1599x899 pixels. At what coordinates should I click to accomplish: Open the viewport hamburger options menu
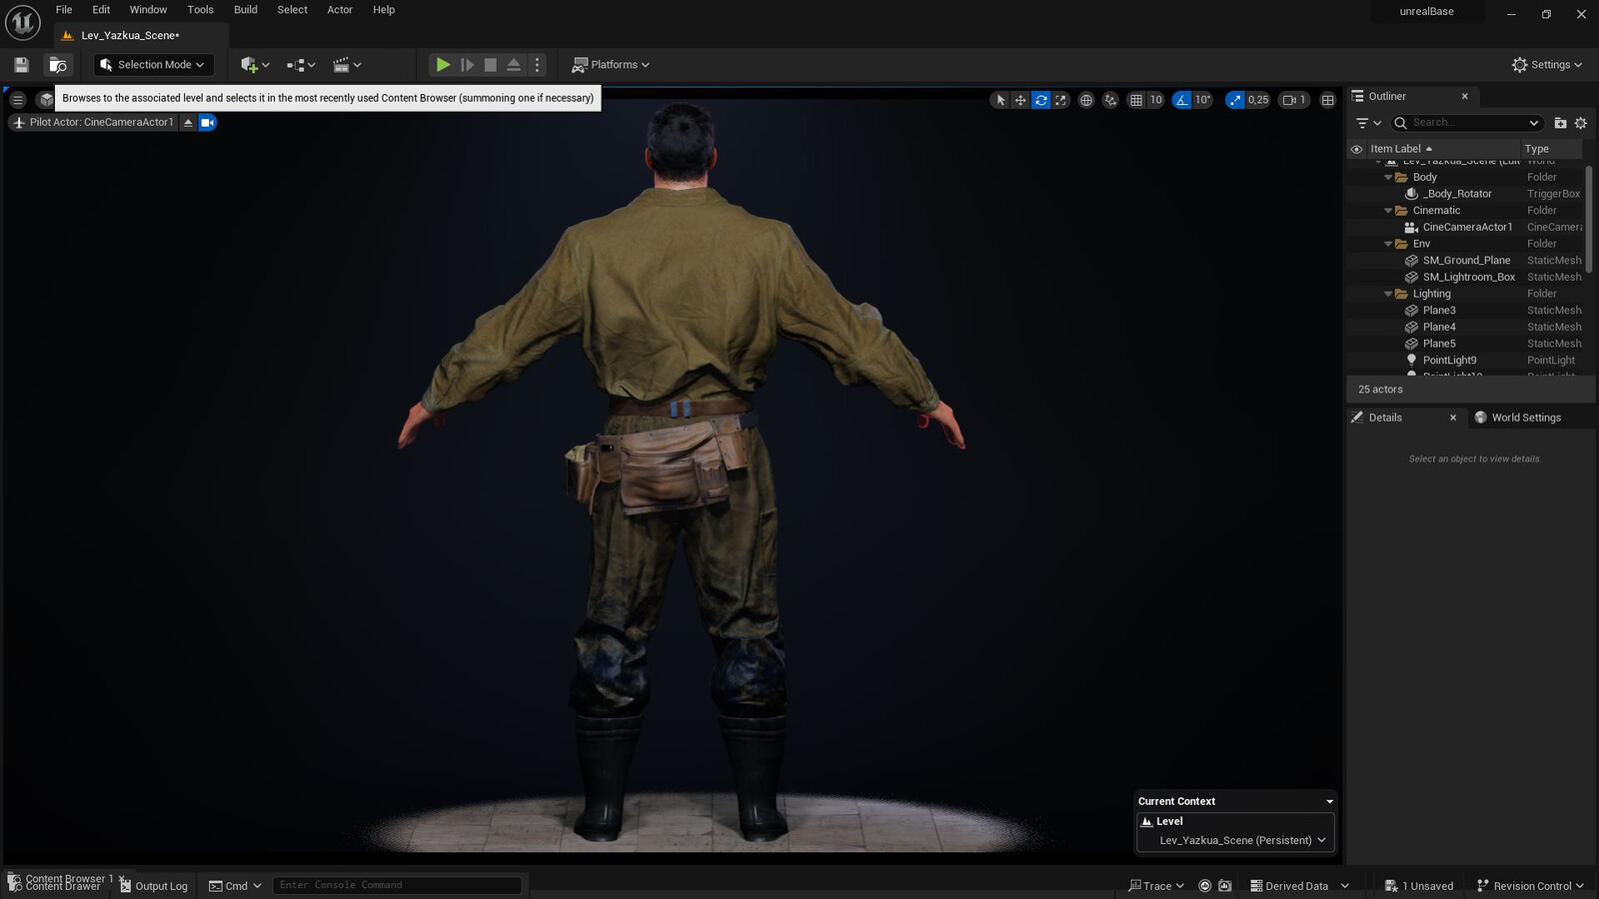click(x=17, y=100)
